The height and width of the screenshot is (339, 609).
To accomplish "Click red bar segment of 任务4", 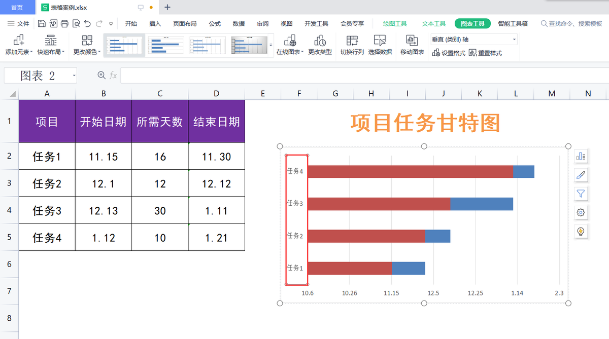I will coord(411,171).
